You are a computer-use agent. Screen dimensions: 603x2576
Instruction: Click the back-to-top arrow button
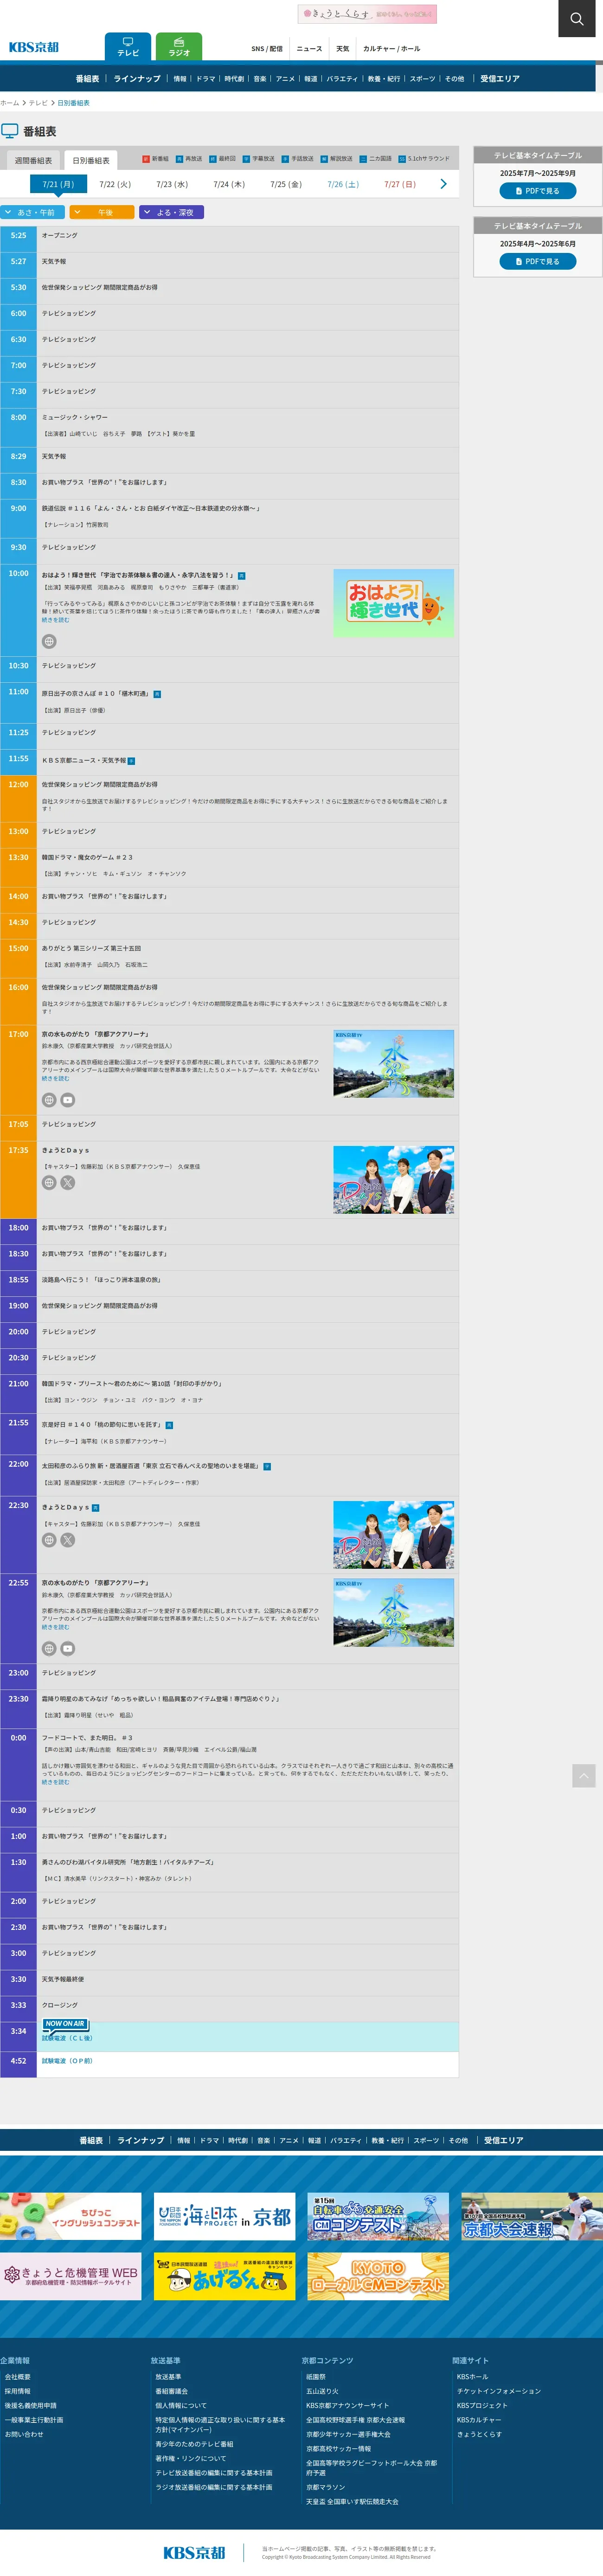[x=584, y=1775]
